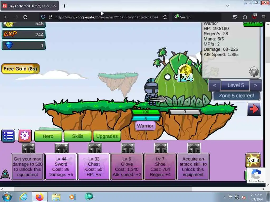
Task: Click the volume muted tray icon
Action: coord(243,197)
